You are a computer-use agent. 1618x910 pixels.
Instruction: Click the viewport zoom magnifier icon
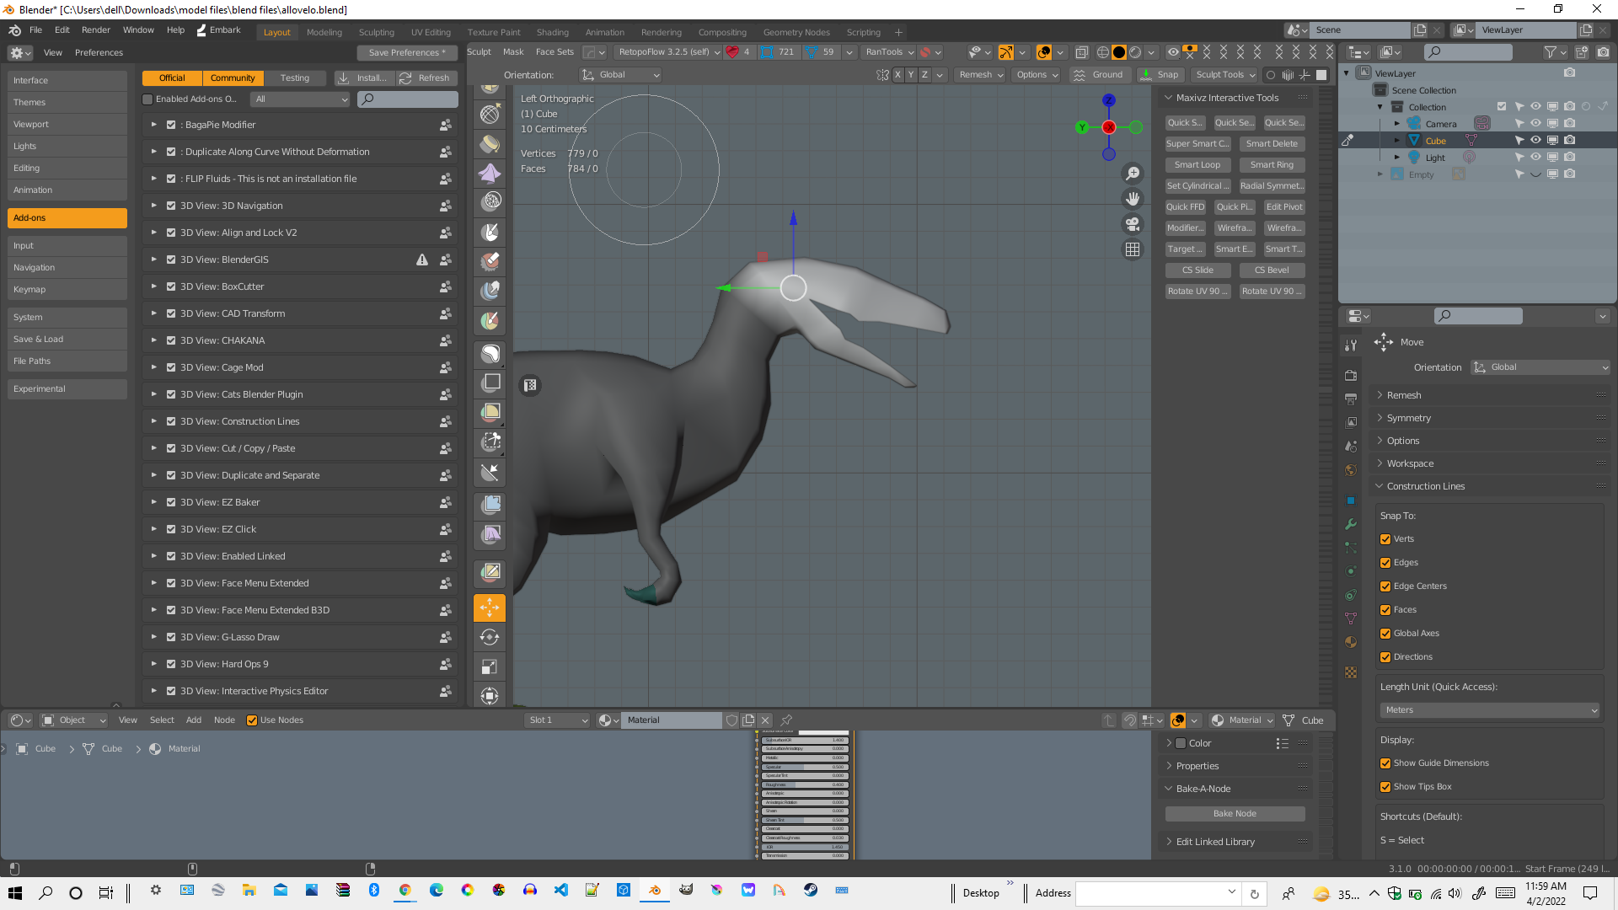(1133, 174)
